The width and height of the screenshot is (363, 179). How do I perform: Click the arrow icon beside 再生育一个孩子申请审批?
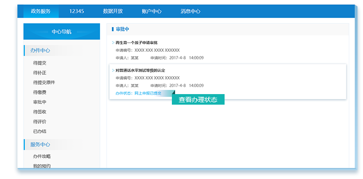[113, 43]
